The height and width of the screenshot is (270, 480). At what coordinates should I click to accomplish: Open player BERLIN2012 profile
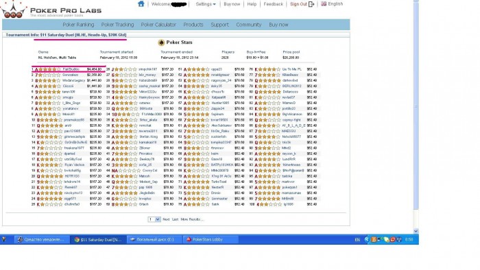[x=291, y=86]
